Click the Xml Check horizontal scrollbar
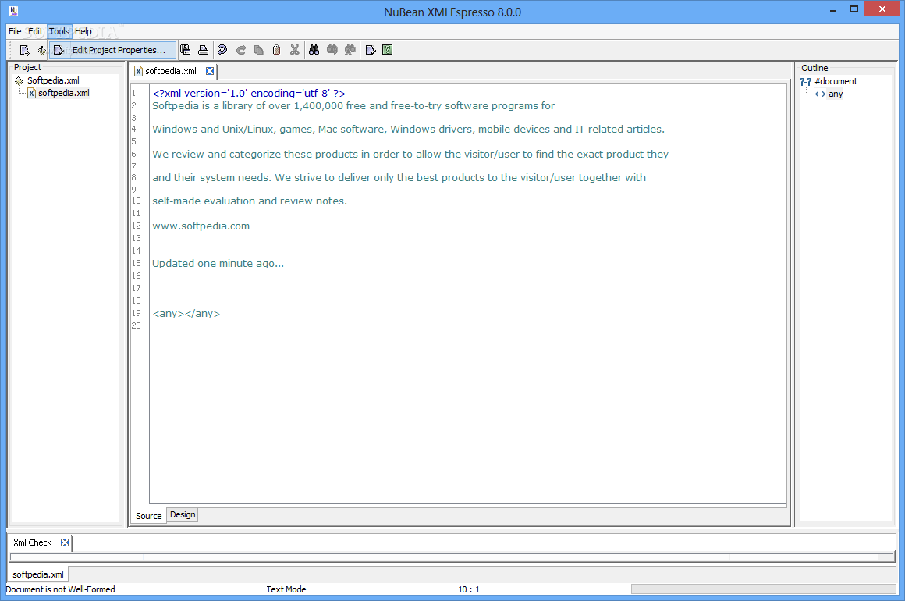The height and width of the screenshot is (601, 905). (x=452, y=557)
